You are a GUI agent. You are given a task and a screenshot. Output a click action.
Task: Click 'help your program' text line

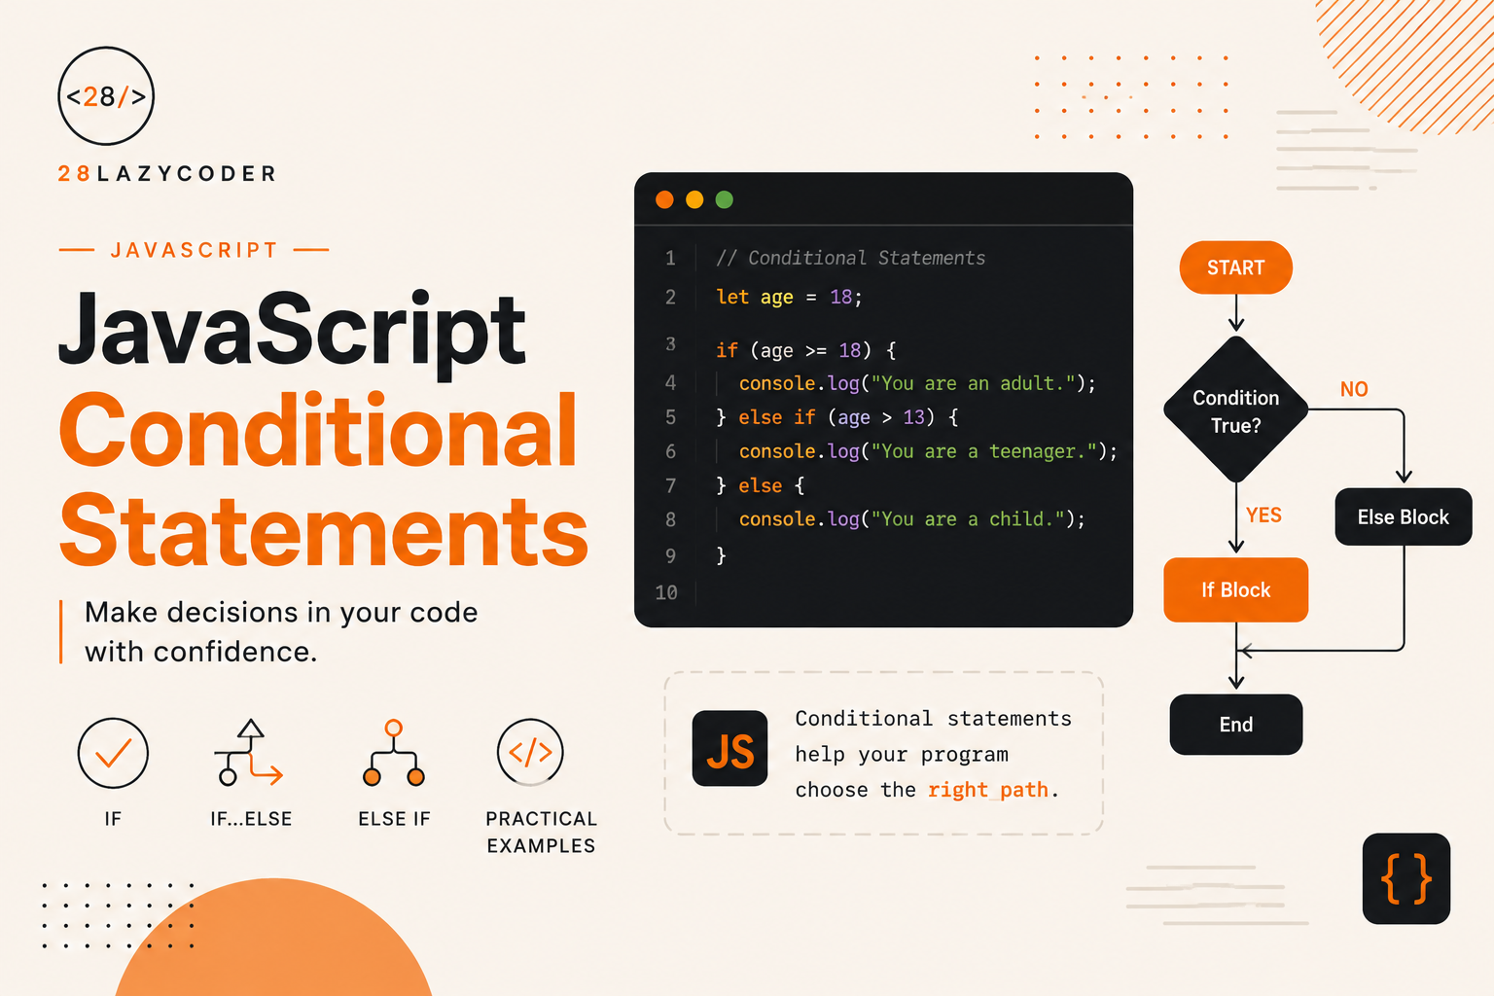[x=902, y=755]
